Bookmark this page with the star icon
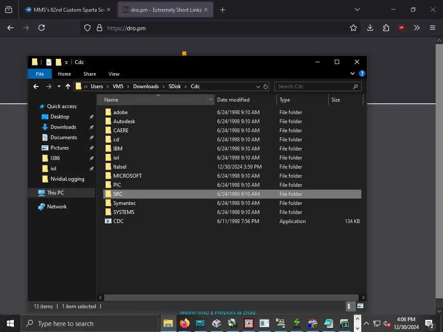The width and height of the screenshot is (443, 332). tap(353, 28)
